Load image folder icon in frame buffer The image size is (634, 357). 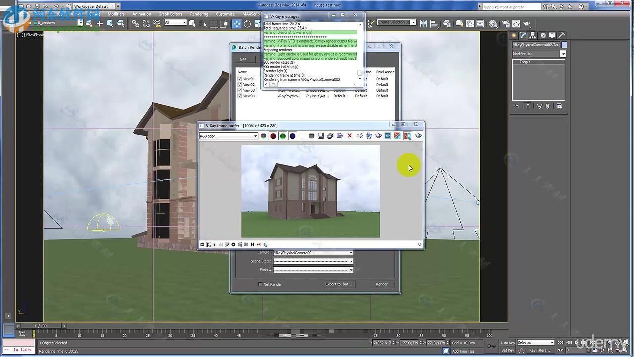pyautogui.click(x=340, y=136)
